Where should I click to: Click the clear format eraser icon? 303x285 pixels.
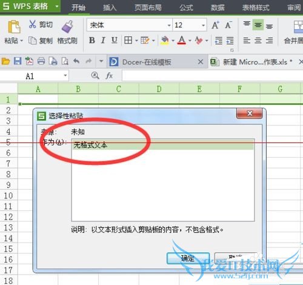(199, 40)
